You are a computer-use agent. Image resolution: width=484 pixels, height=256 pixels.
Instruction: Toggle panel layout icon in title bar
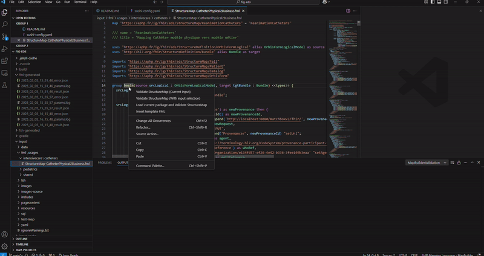click(439, 2)
